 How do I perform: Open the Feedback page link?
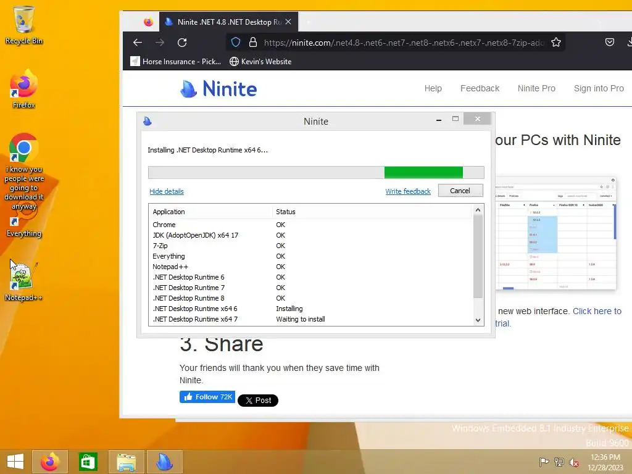[480, 88]
